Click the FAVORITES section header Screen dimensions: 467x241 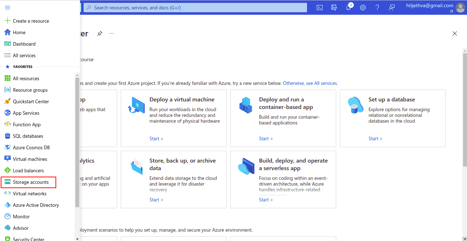(x=23, y=67)
